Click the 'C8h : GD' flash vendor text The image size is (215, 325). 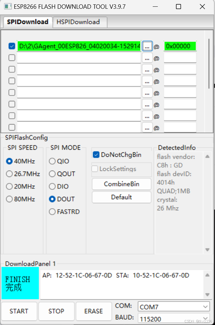click(170, 166)
